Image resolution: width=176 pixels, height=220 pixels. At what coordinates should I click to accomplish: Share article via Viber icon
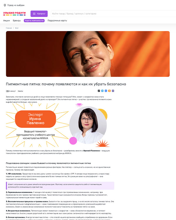coord(113,91)
